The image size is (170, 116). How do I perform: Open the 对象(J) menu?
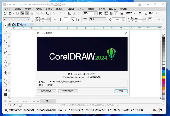49,9
